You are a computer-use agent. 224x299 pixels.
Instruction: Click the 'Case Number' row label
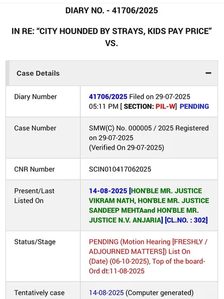click(x=35, y=128)
